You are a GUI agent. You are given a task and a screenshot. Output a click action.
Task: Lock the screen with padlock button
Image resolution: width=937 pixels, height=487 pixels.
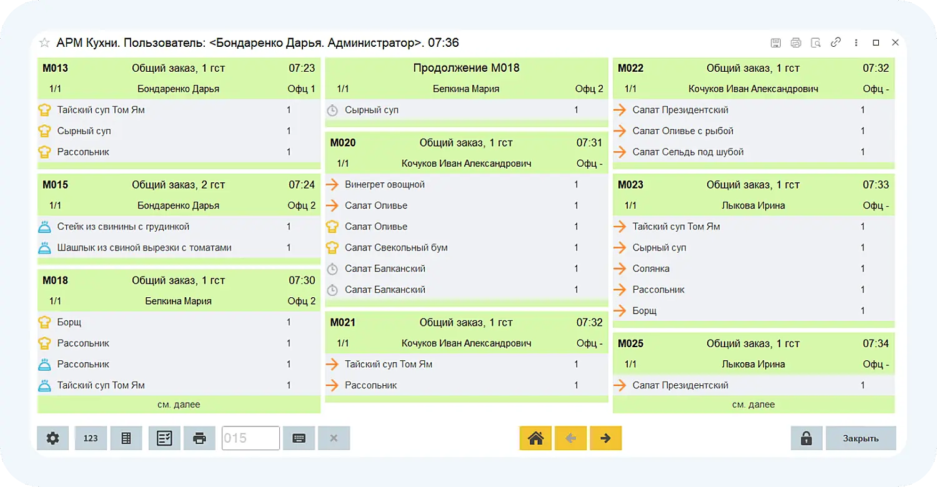806,438
